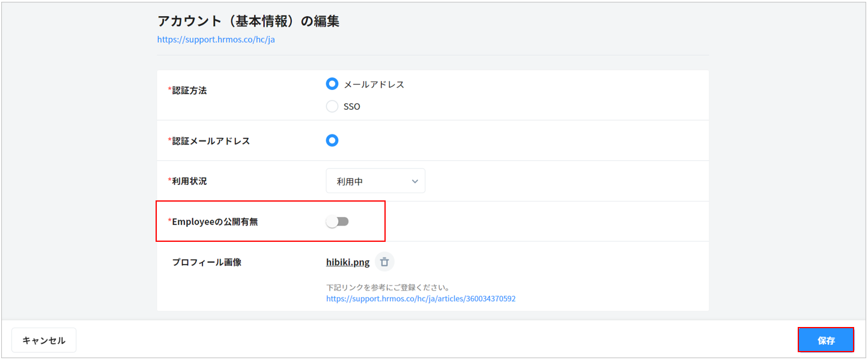Open the support.hrmos.co/hc/ja link under the title
This screenshot has width=868, height=360.
(216, 40)
